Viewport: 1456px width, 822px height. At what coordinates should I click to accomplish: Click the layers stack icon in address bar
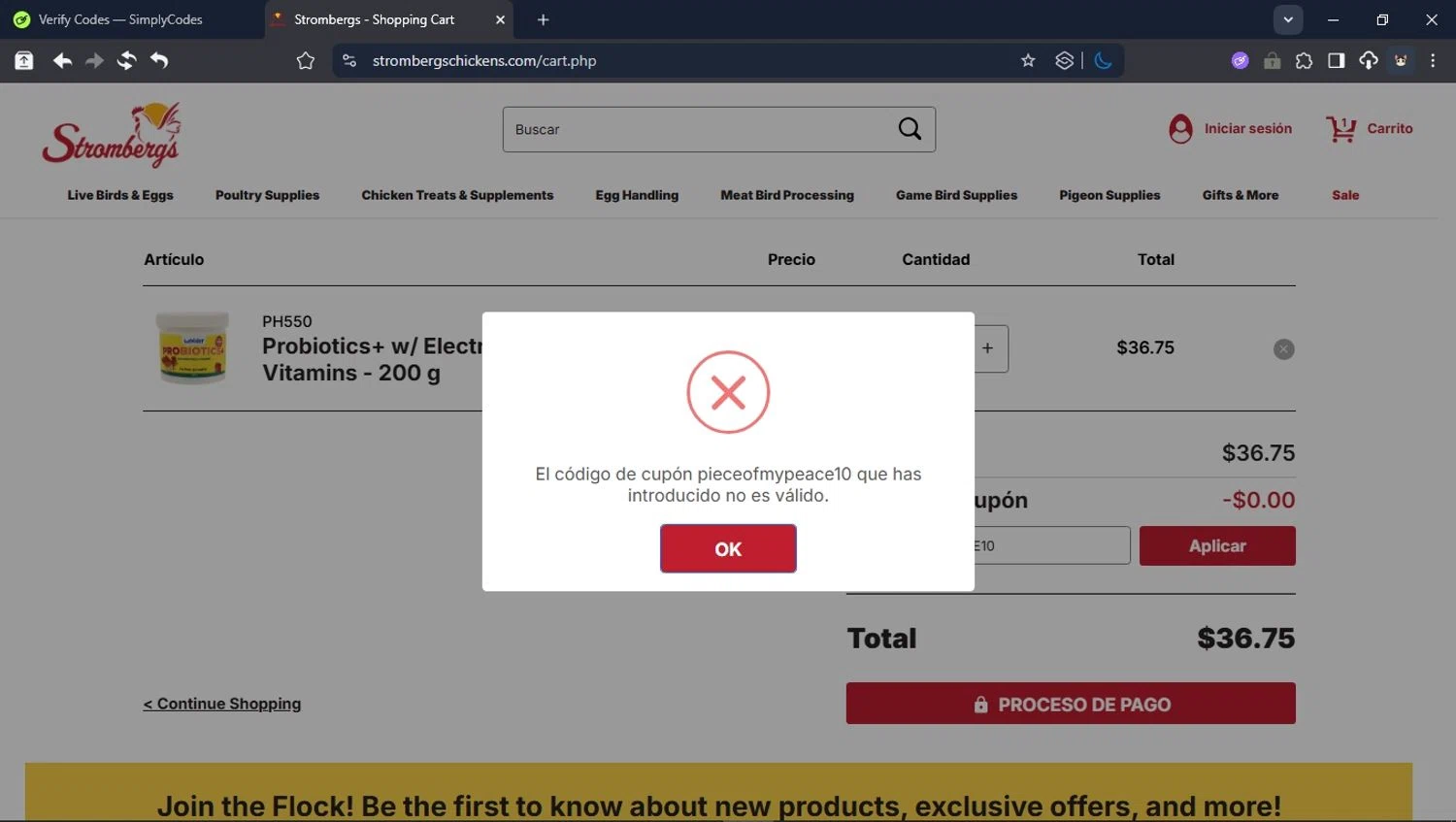coord(1064,60)
